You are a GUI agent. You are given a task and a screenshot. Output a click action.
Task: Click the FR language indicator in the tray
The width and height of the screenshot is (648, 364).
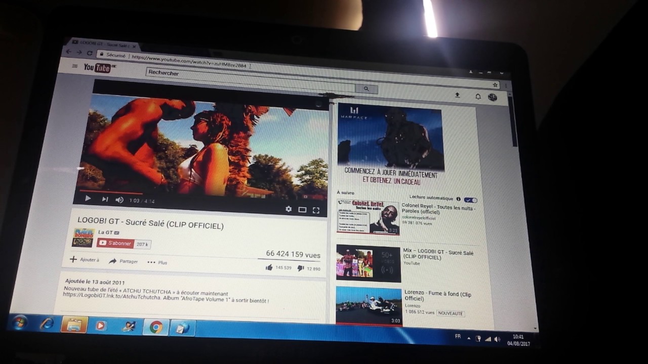point(458,336)
